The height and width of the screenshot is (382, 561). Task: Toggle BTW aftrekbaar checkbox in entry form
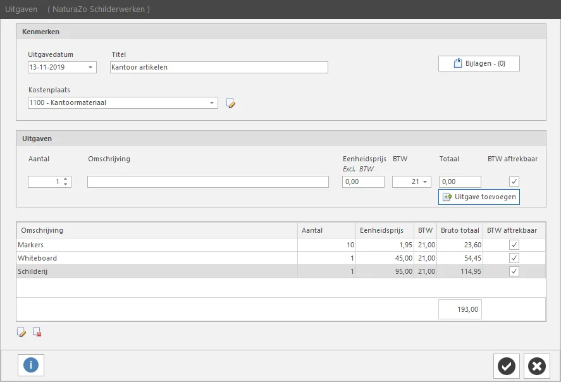514,182
